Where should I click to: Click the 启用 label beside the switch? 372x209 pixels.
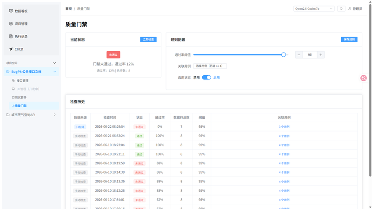tap(216, 78)
